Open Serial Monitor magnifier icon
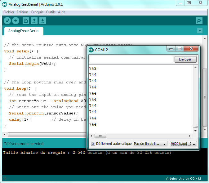The width and height of the screenshot is (209, 183). (199, 21)
